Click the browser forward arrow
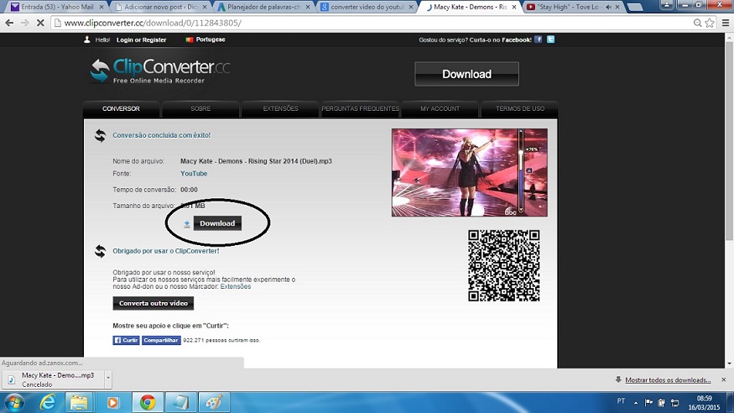Image resolution: width=734 pixels, height=413 pixels. point(25,23)
